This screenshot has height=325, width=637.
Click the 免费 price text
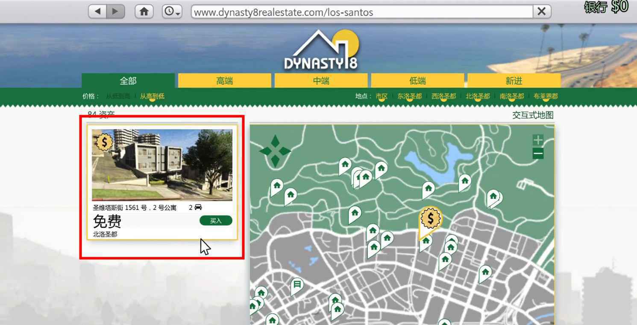coord(107,221)
